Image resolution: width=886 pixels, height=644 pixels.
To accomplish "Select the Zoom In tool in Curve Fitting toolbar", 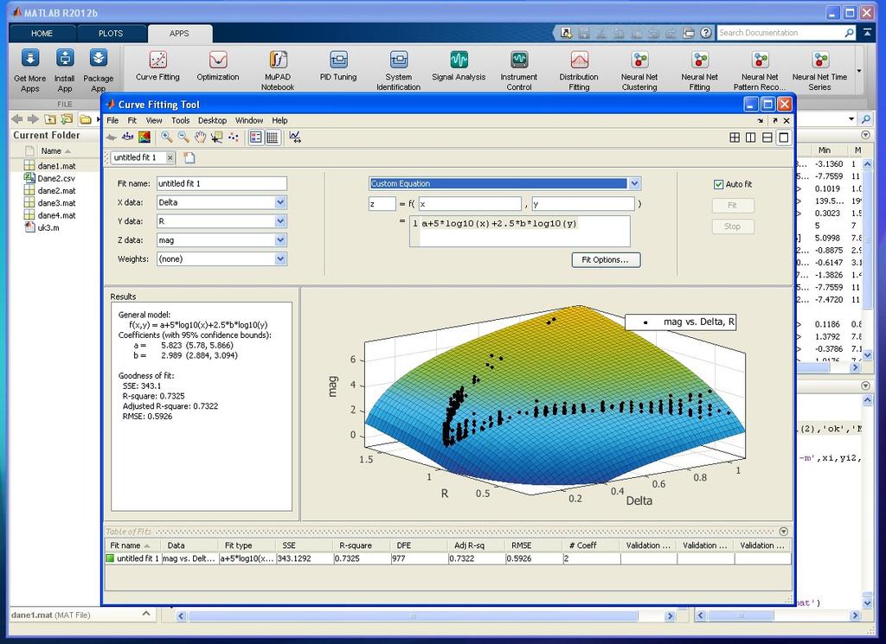I will (167, 137).
